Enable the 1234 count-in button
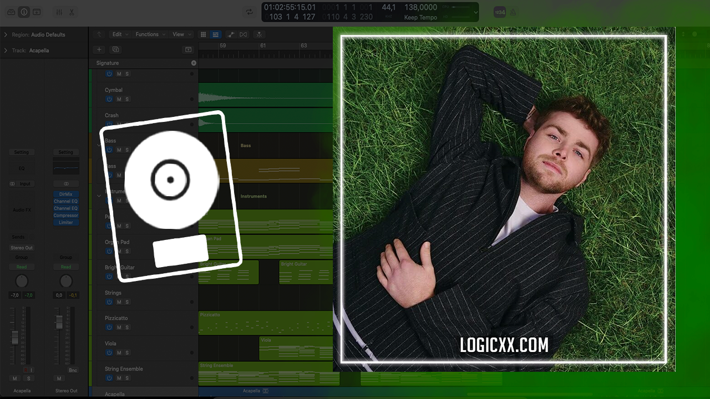The image size is (710, 399). pos(499,12)
